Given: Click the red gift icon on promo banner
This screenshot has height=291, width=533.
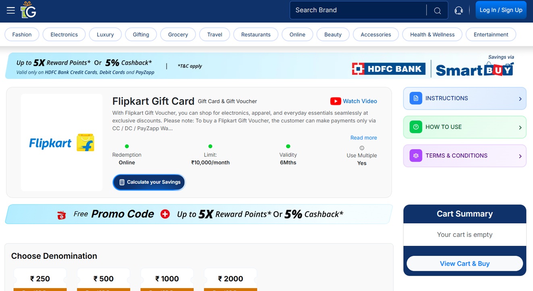Looking at the screenshot, I should click(x=61, y=215).
